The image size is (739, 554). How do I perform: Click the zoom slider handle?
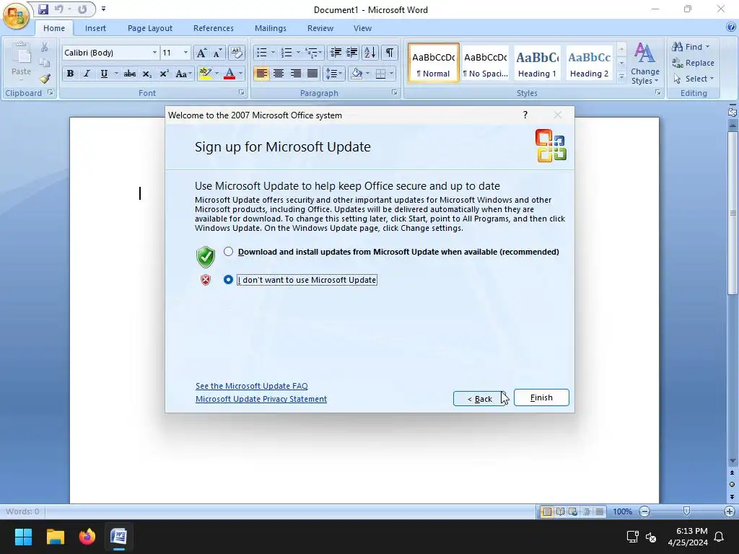tap(686, 511)
